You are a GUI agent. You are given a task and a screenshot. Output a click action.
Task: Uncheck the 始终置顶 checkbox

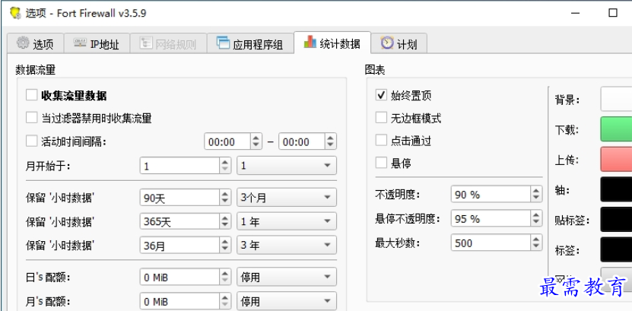(382, 96)
